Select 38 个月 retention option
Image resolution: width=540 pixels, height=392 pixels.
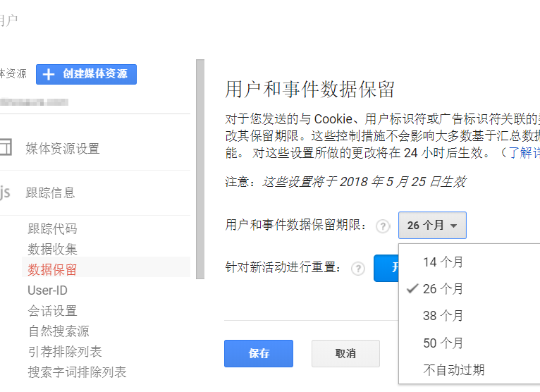pyautogui.click(x=443, y=316)
